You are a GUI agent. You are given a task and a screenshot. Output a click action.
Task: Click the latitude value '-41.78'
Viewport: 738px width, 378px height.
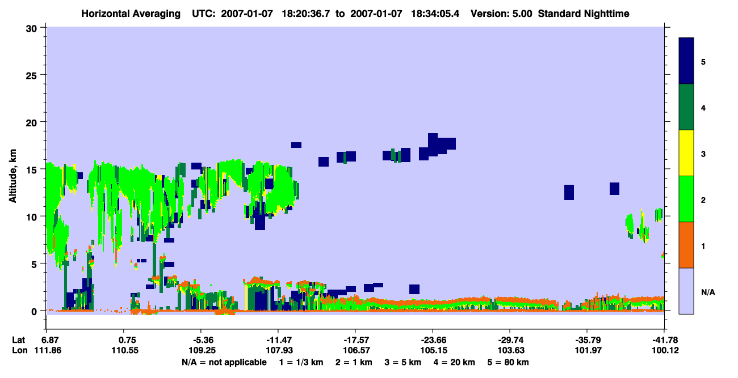[665, 340]
